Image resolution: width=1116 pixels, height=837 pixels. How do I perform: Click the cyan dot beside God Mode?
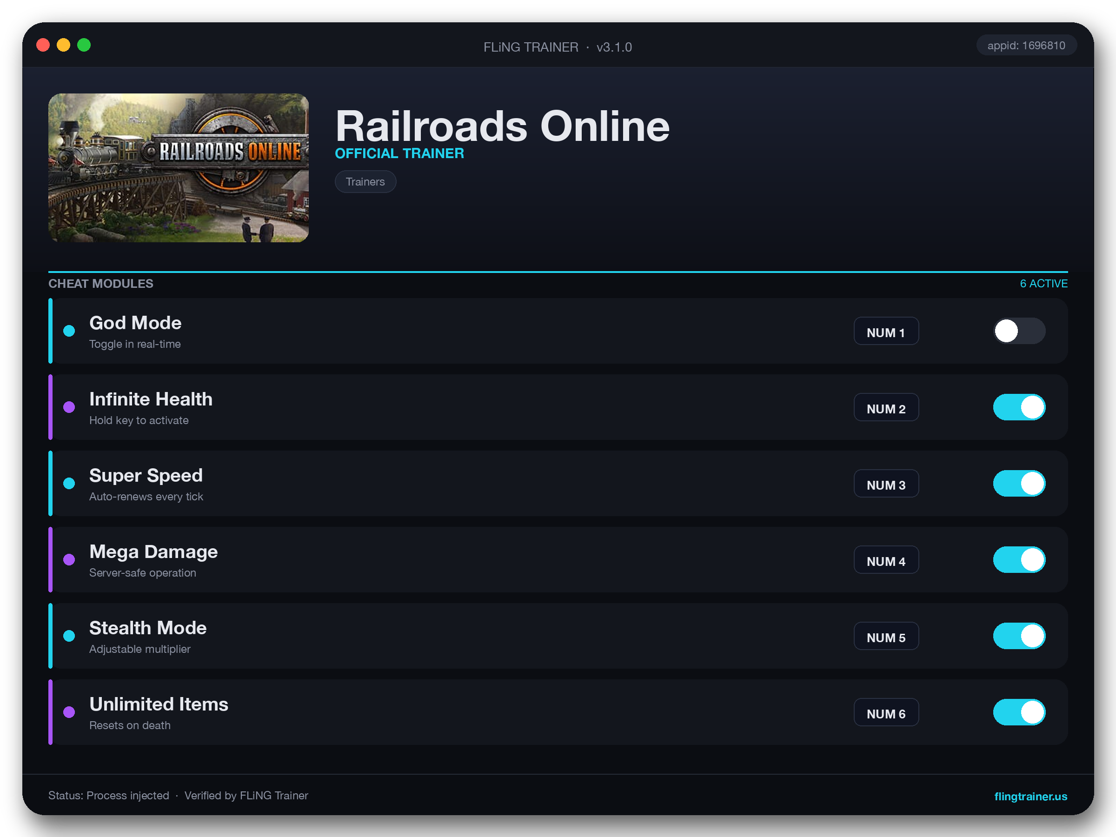click(69, 331)
